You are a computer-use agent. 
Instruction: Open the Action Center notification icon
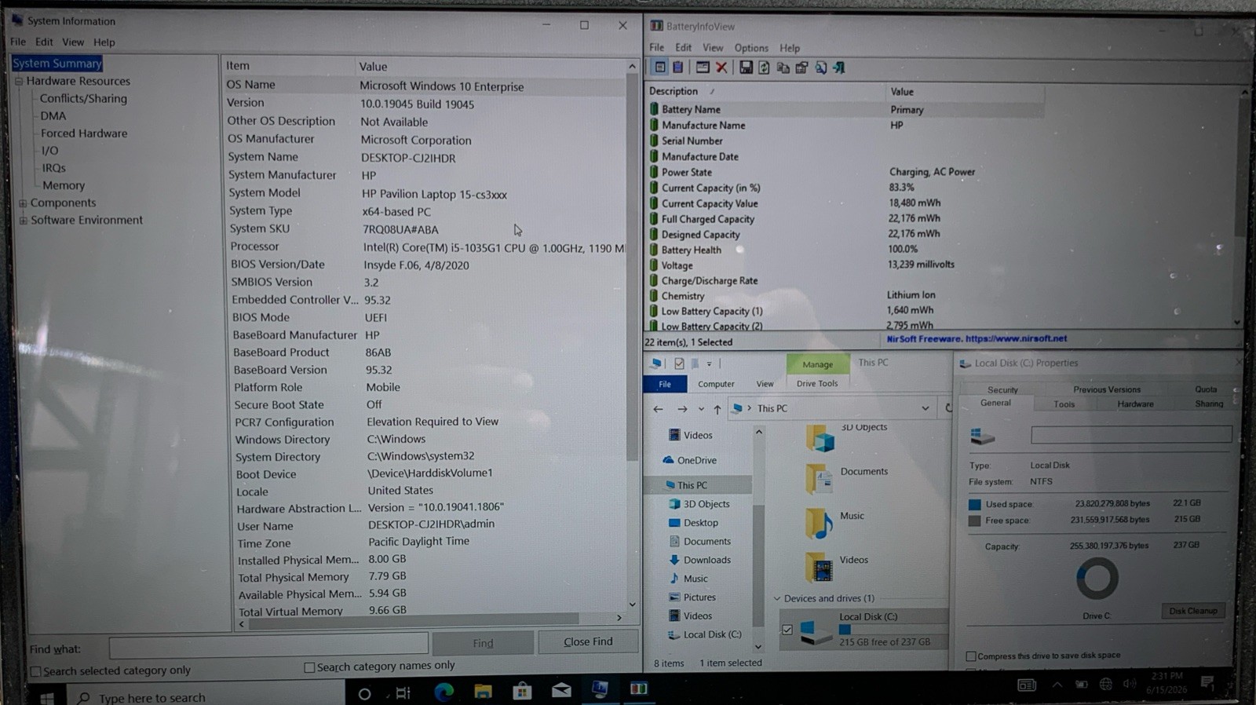click(x=1207, y=683)
